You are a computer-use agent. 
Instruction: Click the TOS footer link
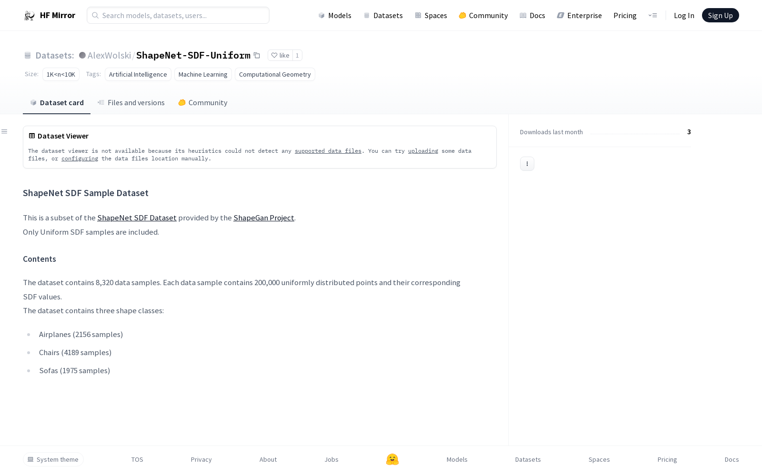pos(137,460)
